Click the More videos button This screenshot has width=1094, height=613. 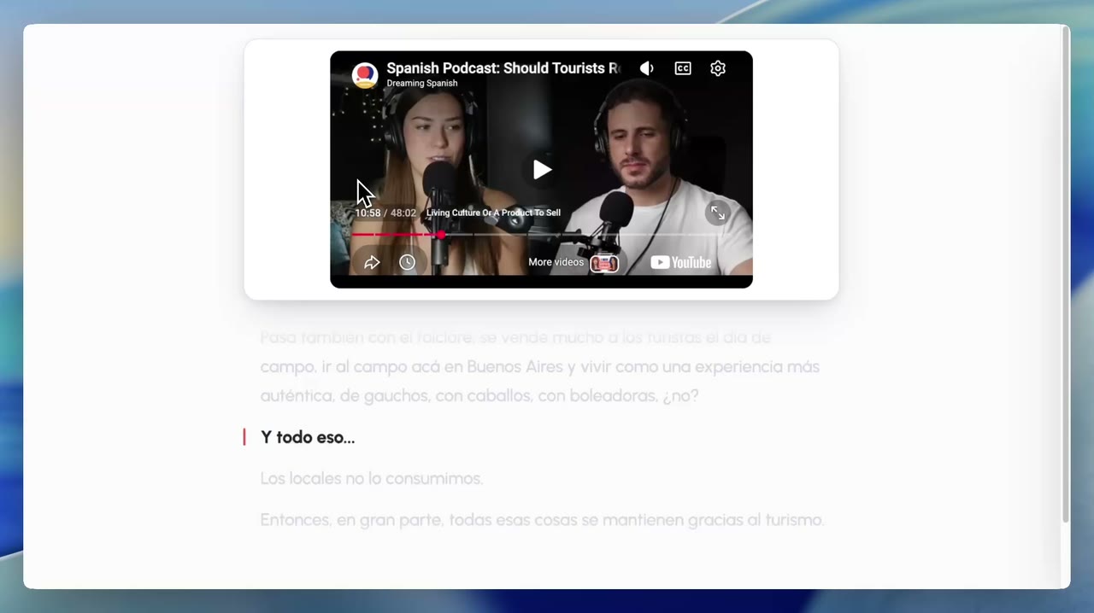(573, 262)
